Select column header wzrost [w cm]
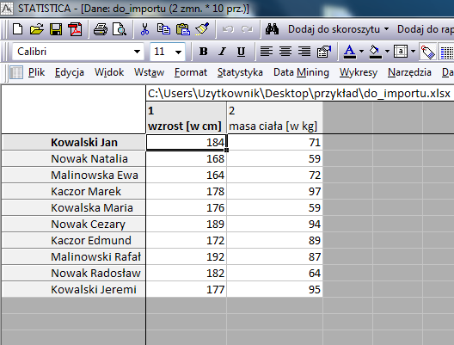 [x=187, y=118]
